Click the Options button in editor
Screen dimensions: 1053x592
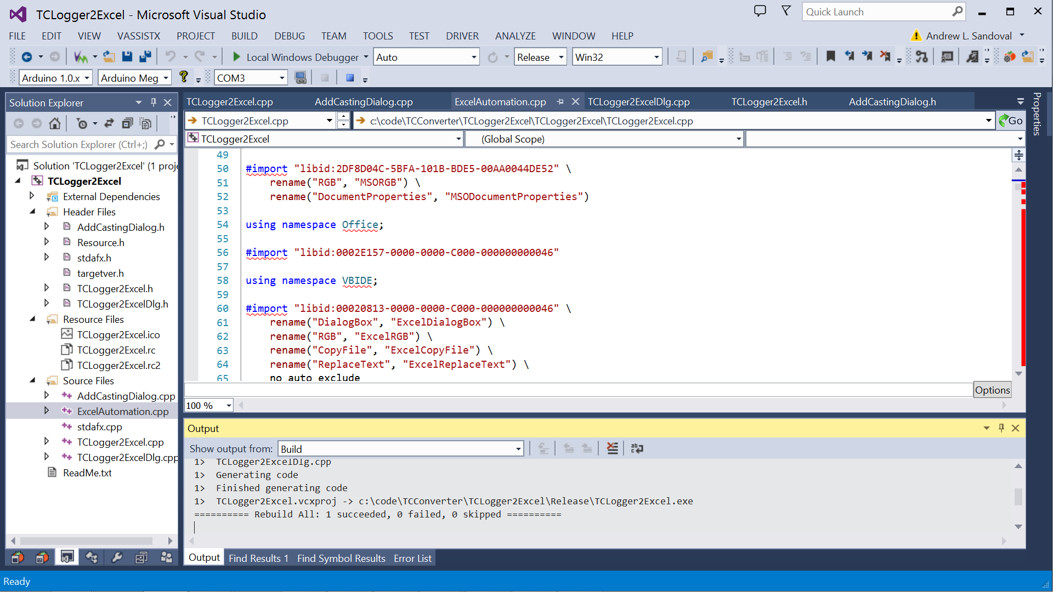(x=992, y=390)
